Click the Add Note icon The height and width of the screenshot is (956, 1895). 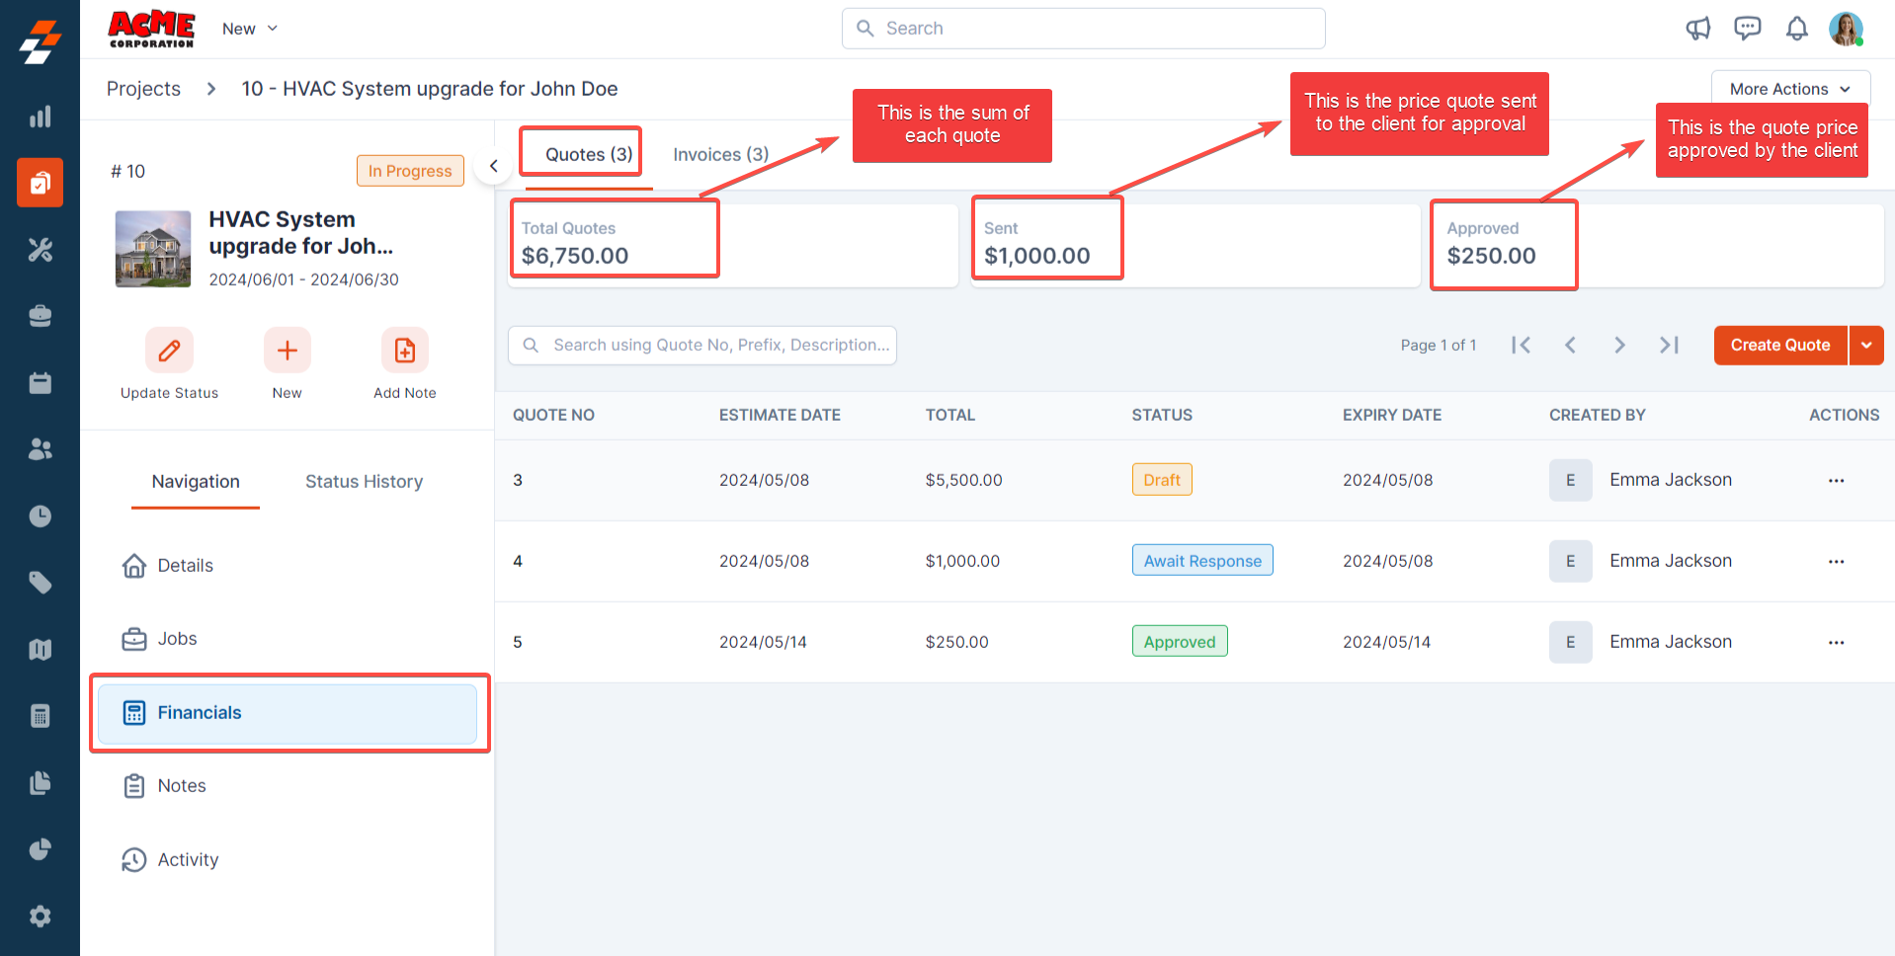coord(405,351)
